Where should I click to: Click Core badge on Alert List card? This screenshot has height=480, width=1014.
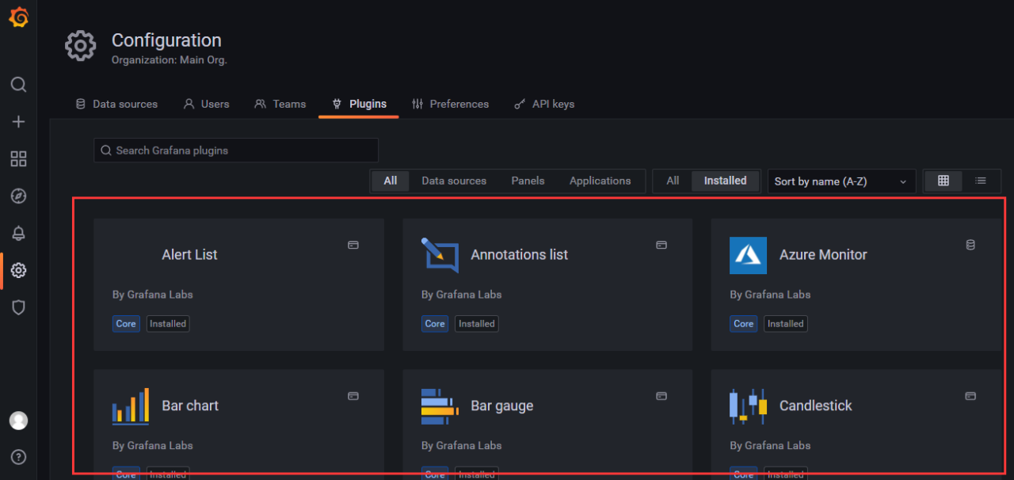coord(126,323)
